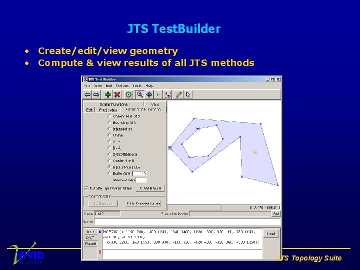The height and width of the screenshot is (270, 360).
Task: Choose the SymDifference radio button
Action: 109,154
